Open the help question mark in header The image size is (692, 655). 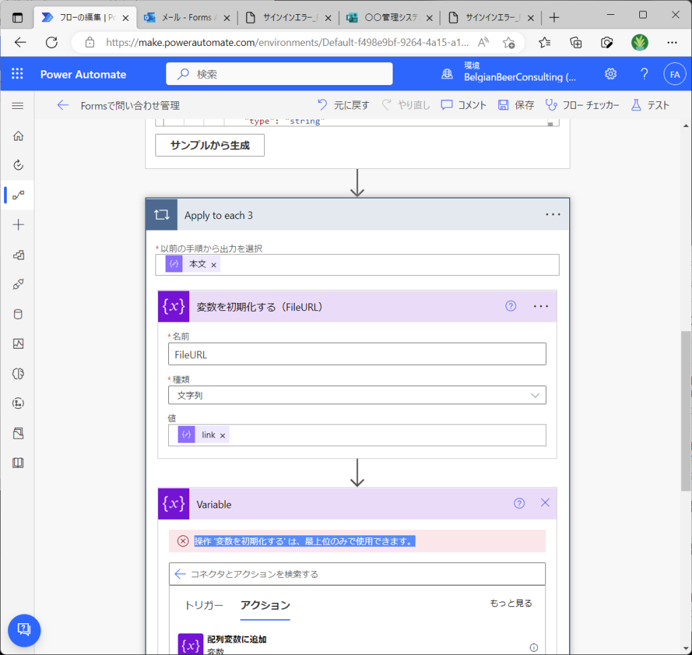point(644,74)
